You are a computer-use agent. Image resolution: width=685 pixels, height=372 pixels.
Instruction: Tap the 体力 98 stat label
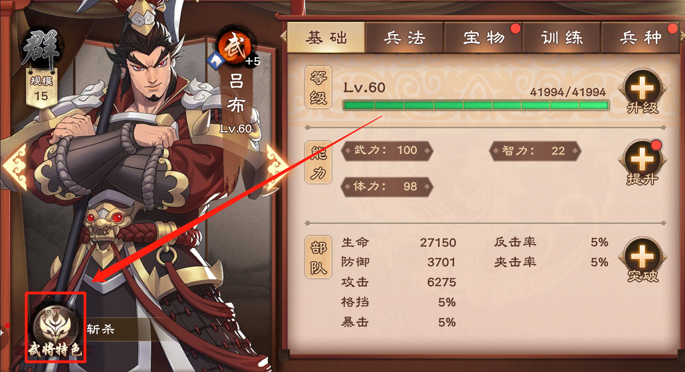386,187
